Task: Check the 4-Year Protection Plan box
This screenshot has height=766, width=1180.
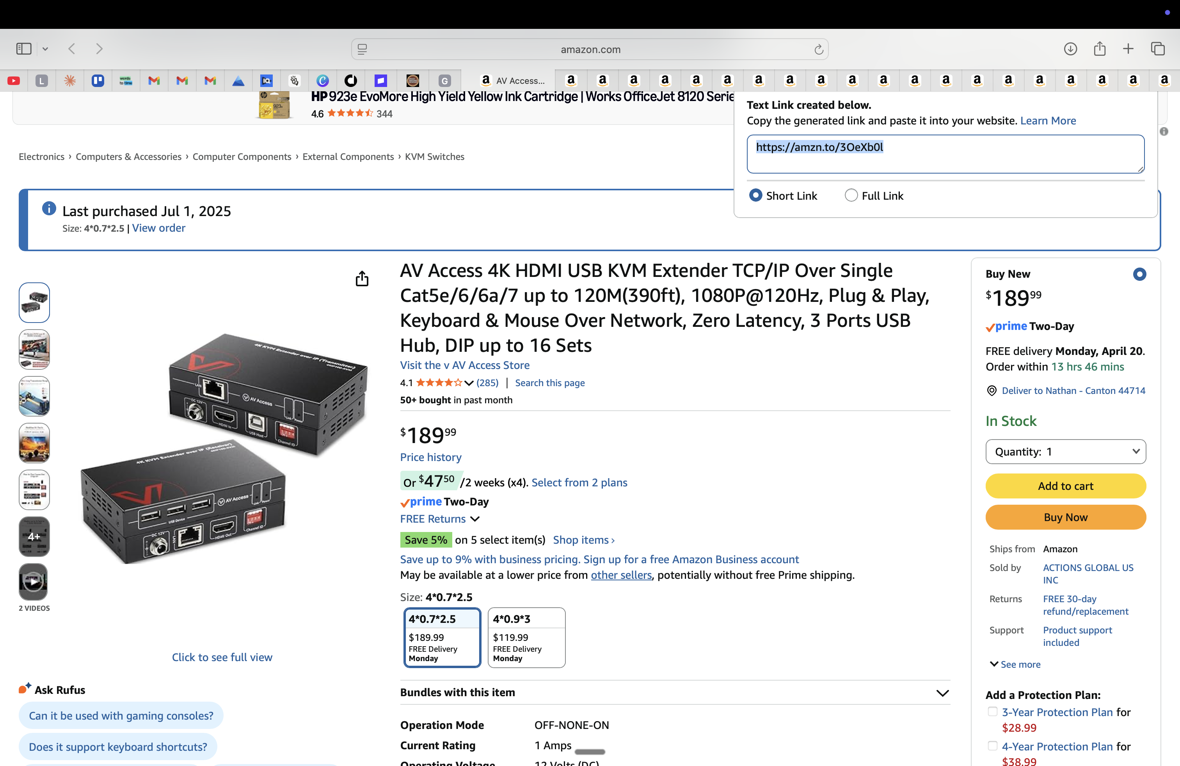Action: click(992, 746)
